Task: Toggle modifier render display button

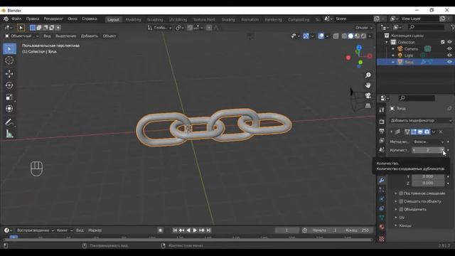Action: pyautogui.click(x=427, y=132)
